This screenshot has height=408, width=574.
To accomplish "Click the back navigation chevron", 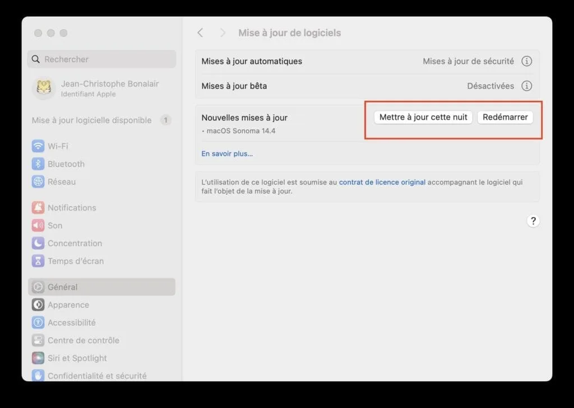I will click(x=200, y=32).
